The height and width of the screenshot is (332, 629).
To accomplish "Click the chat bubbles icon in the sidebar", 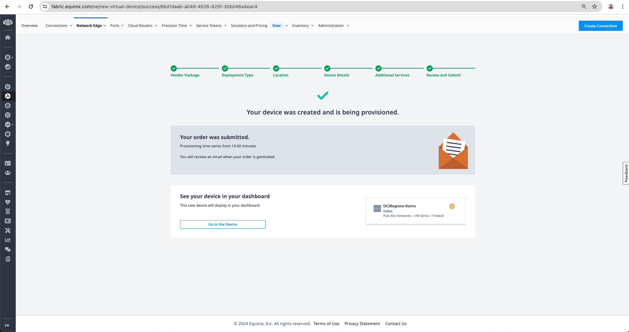I will [8, 250].
